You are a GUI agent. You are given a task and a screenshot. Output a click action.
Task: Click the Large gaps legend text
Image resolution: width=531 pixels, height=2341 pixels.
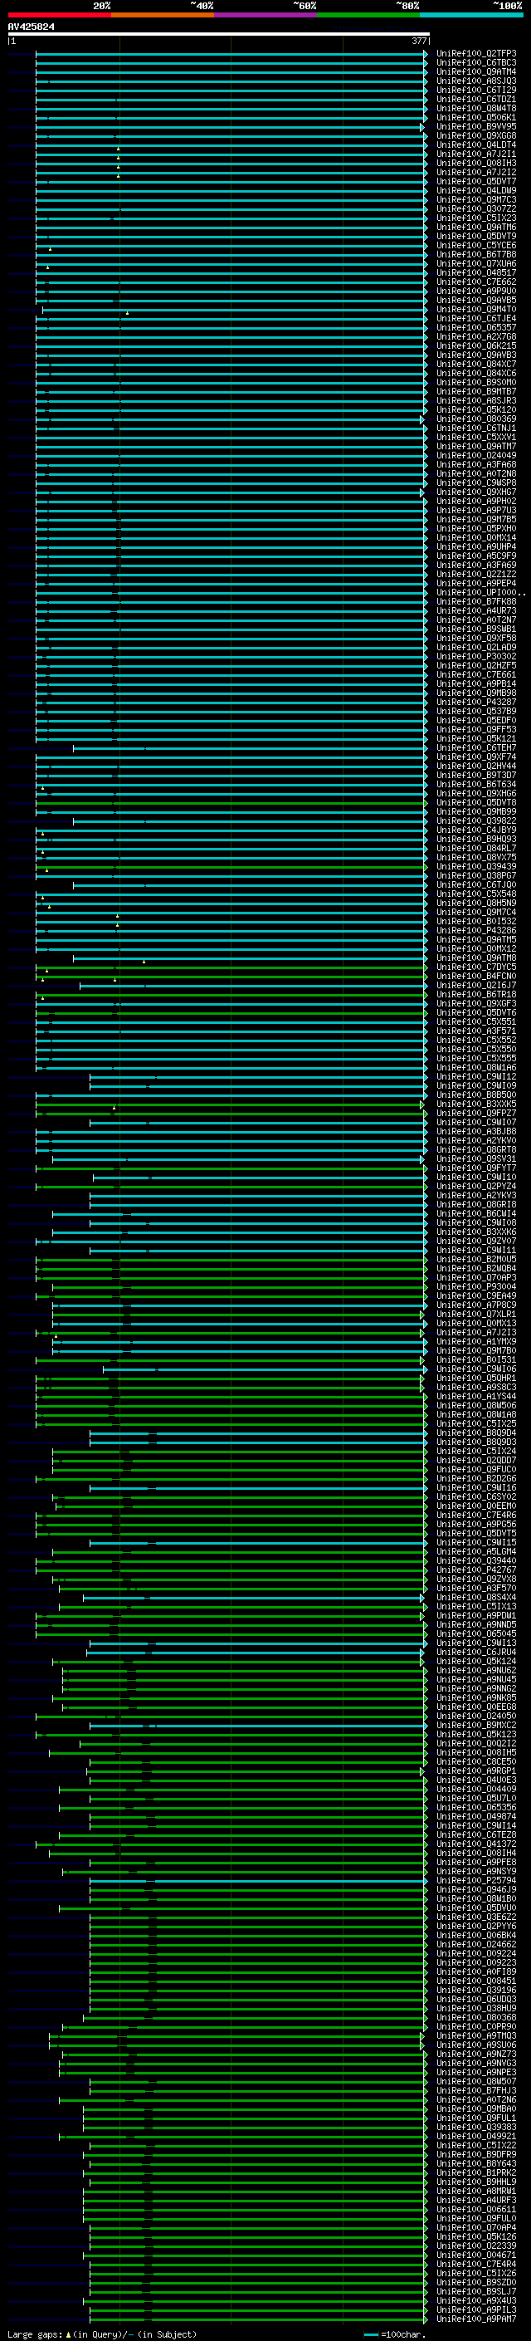102,2334
